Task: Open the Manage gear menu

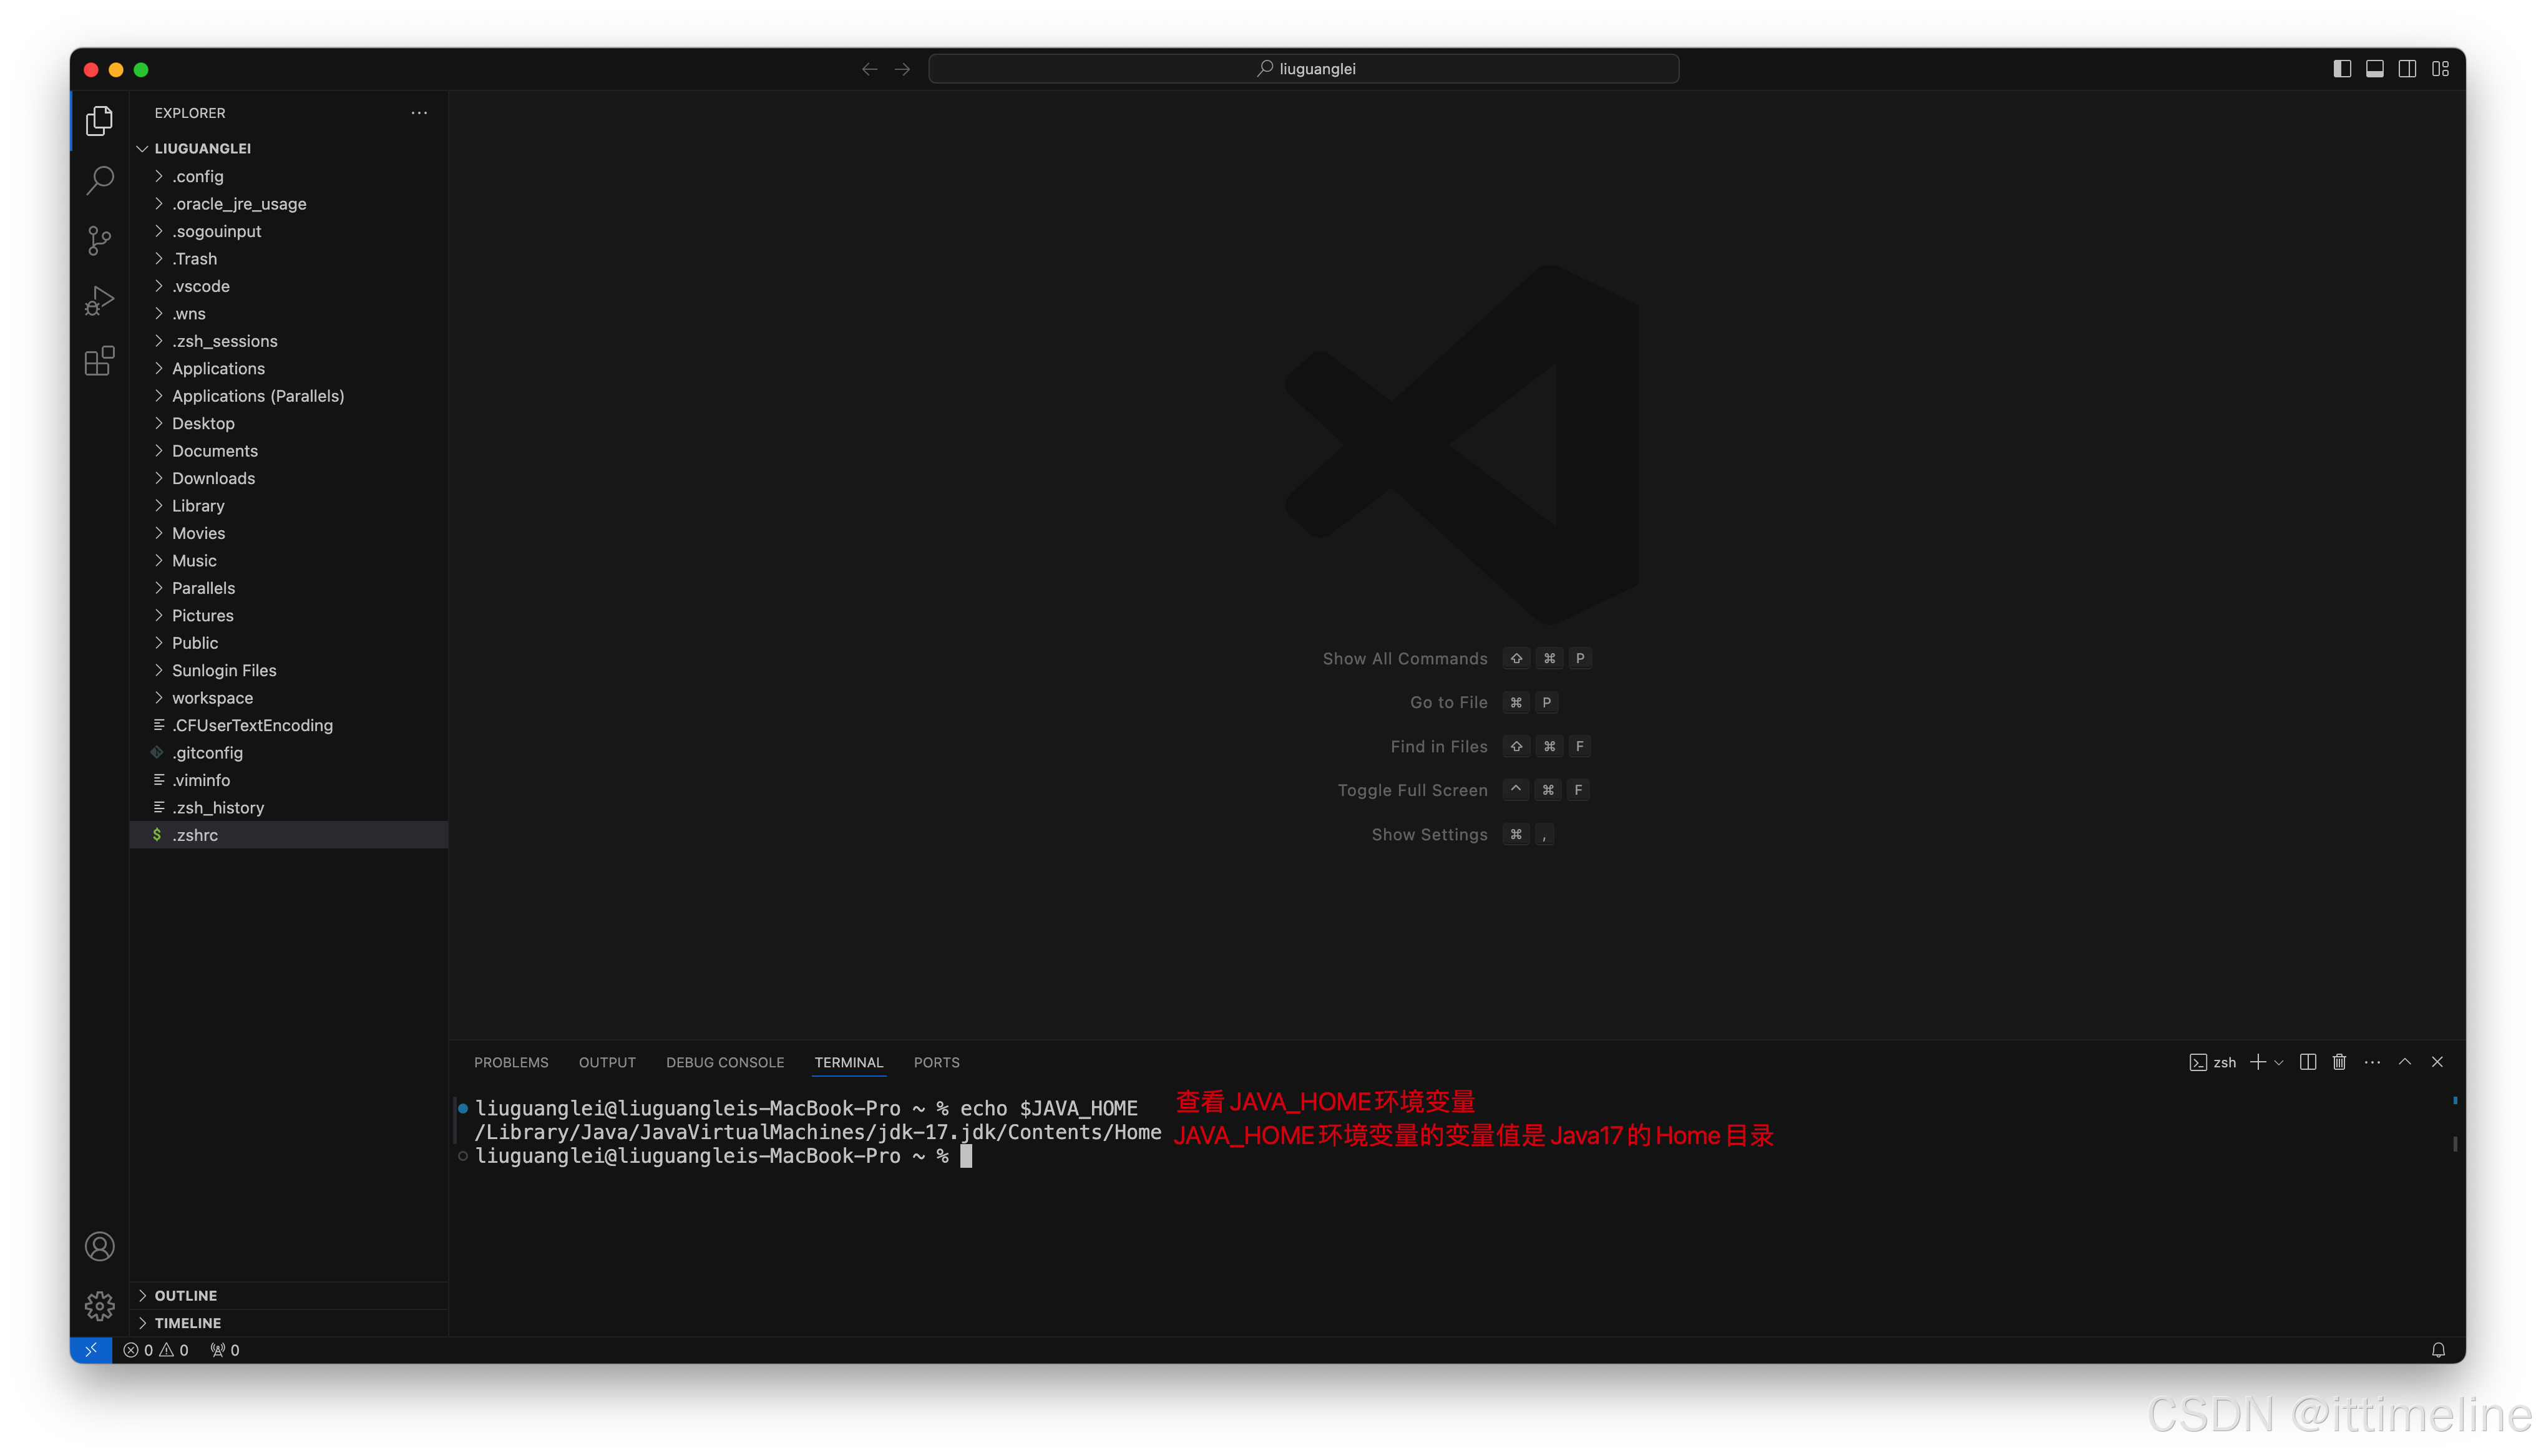Action: [99, 1305]
